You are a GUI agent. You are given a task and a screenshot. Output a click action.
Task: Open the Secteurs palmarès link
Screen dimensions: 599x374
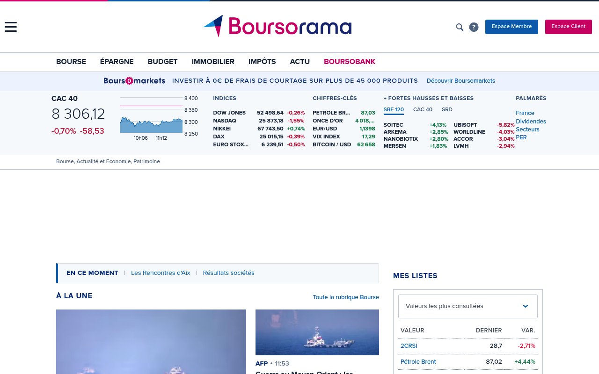[527, 129]
